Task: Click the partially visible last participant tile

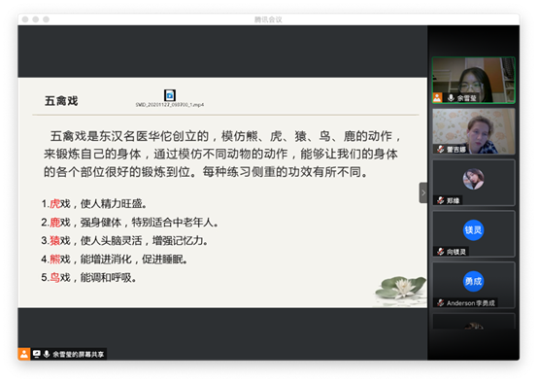Action: [x=474, y=321]
